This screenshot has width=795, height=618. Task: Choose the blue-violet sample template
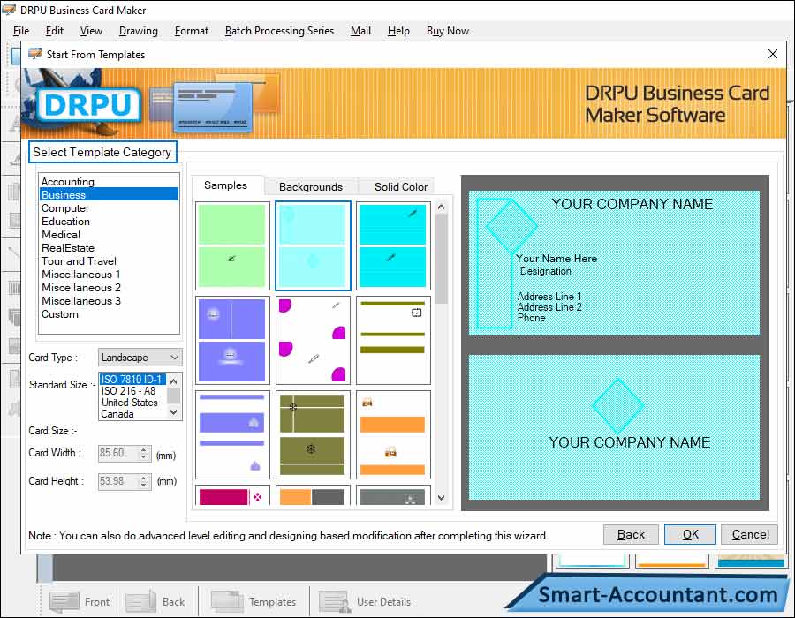click(x=232, y=341)
